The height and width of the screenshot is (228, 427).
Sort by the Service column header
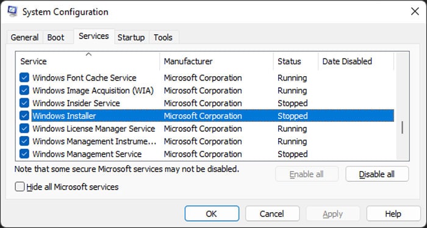88,61
